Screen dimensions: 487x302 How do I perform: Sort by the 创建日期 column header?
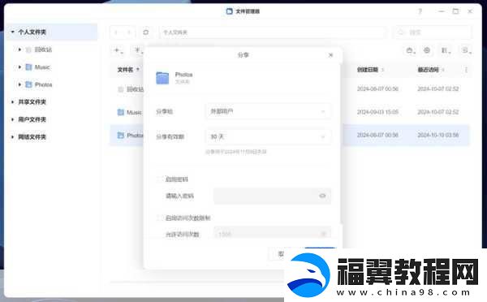(368, 70)
